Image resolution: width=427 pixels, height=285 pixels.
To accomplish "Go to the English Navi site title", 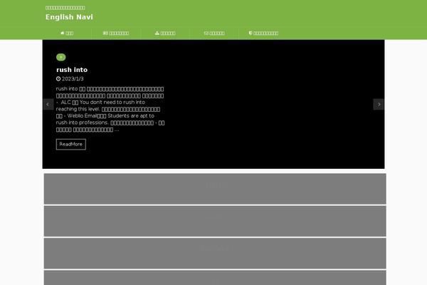I will (69, 17).
